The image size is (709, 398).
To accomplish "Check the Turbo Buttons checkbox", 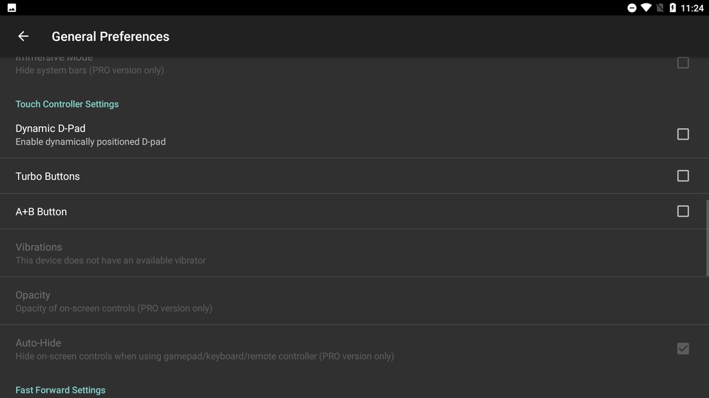I will 682,176.
